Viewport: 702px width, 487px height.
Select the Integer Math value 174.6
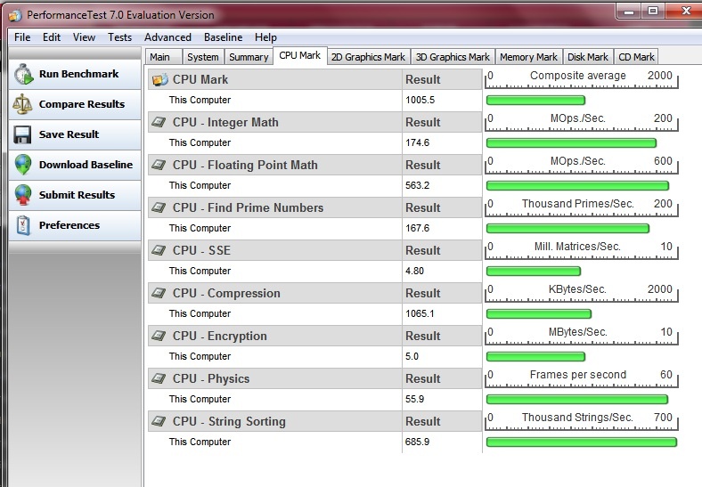coord(417,142)
